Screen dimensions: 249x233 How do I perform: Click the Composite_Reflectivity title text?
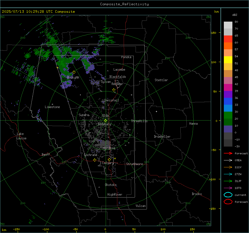point(124,4)
